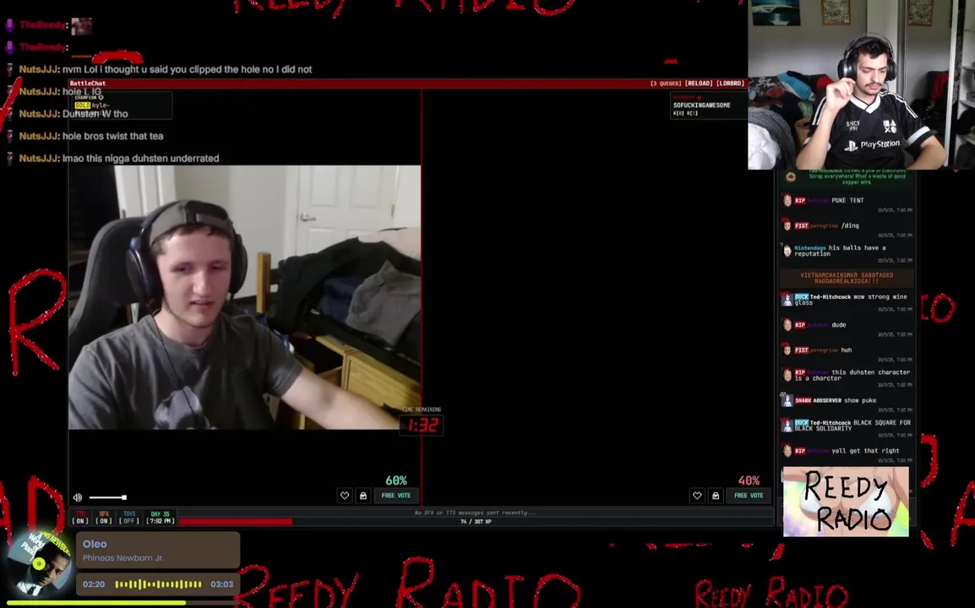Click the RIP badge on 'yall get that right'
Screen dimensions: 975x608
coord(799,451)
